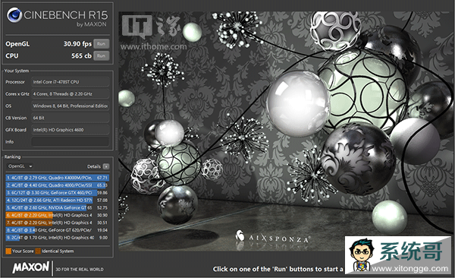This screenshot has width=455, height=278.
Task: Select ranking entry 9 at 1.70 GHz
Action: [x=57, y=238]
